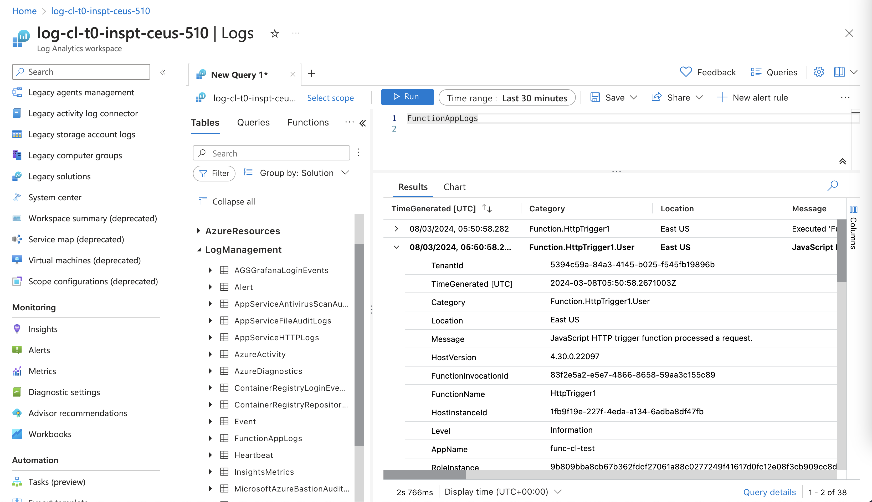Focus the left menu Search field
The height and width of the screenshot is (502, 872).
tap(81, 72)
